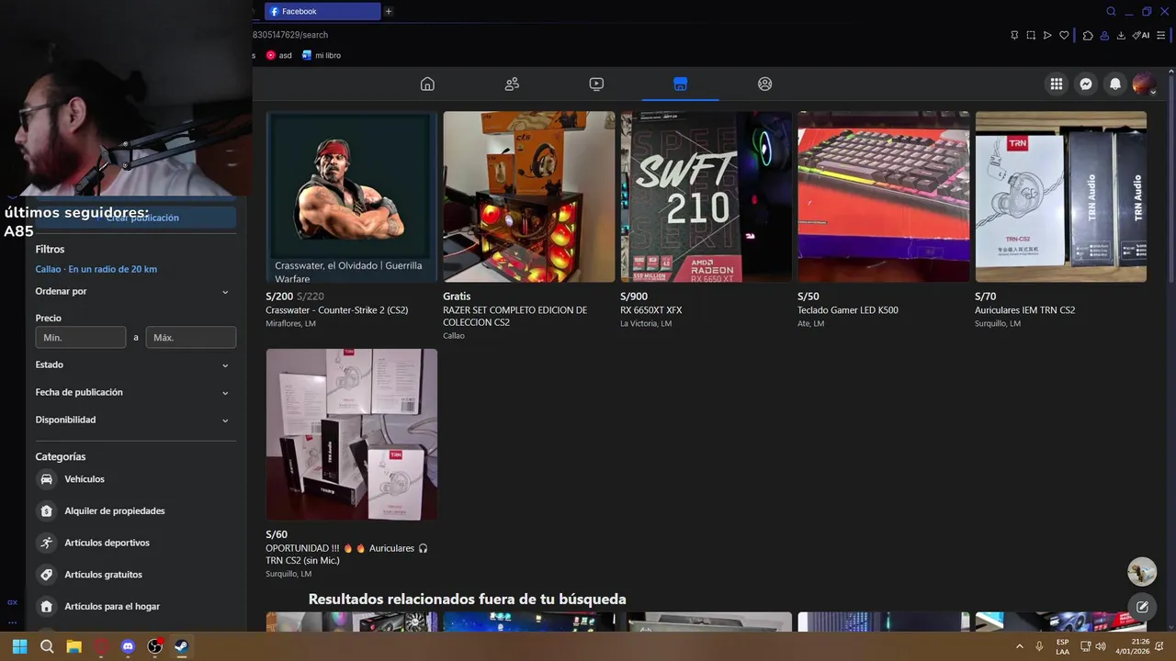The image size is (1176, 661).
Task: Open the Friends icon in Facebook navbar
Action: coord(512,84)
